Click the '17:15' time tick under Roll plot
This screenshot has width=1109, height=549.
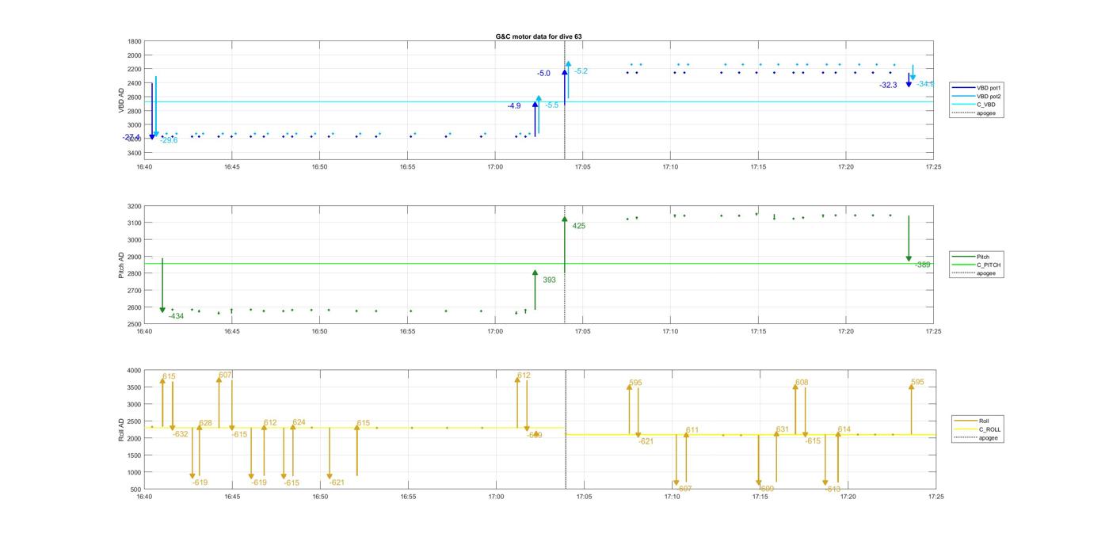click(x=760, y=498)
